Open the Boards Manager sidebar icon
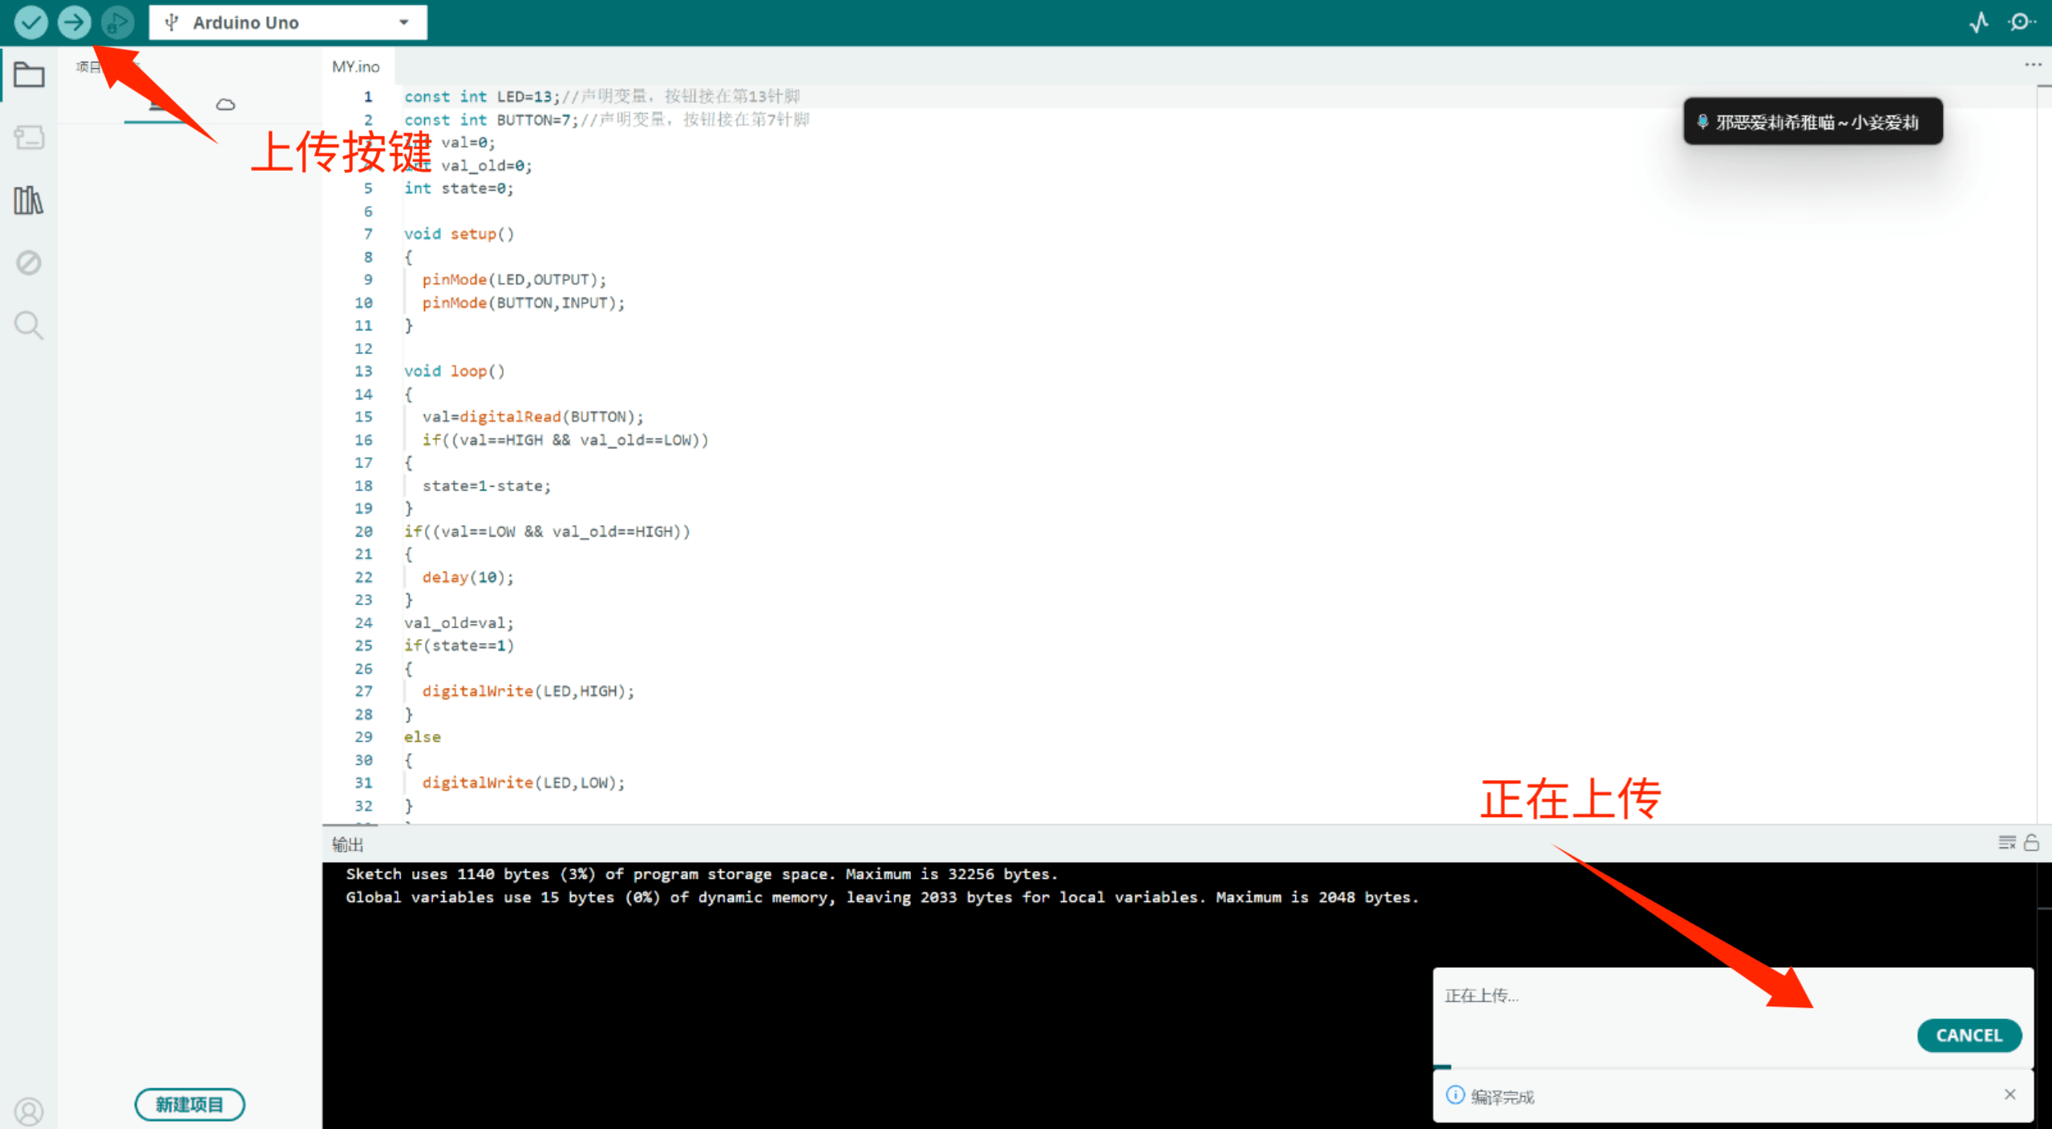Viewport: 2052px width, 1129px height. pos(29,138)
